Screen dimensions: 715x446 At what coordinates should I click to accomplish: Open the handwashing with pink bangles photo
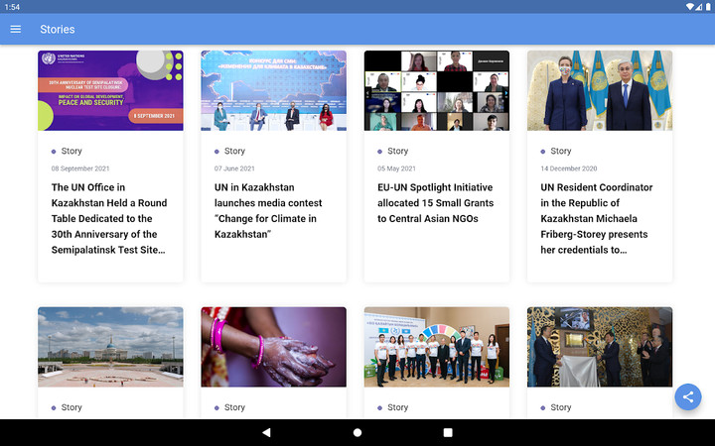tap(274, 347)
